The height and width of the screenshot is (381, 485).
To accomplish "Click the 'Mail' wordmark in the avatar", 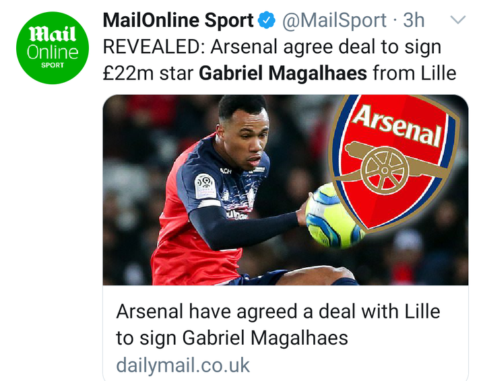I will (x=53, y=34).
